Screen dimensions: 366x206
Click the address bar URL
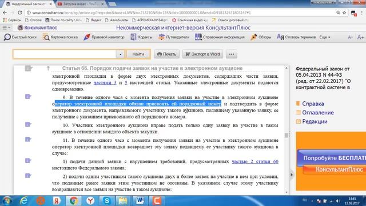tap(141, 13)
